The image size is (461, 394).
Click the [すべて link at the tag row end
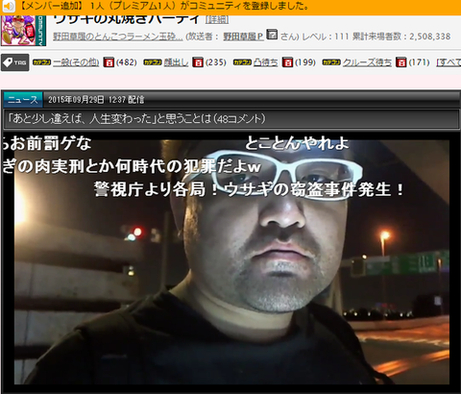449,62
